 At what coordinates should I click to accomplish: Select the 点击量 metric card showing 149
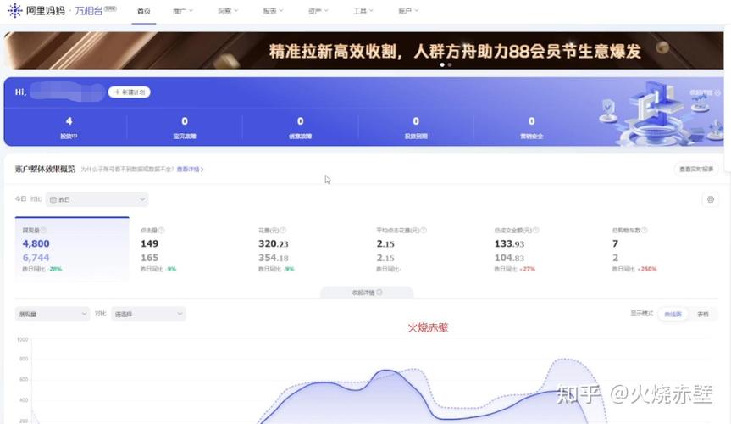(190, 249)
